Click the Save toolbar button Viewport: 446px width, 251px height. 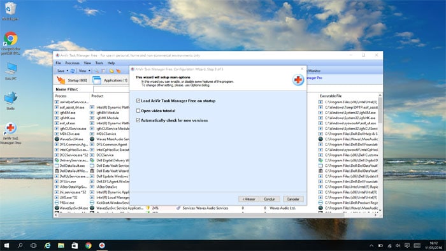[x=61, y=71]
